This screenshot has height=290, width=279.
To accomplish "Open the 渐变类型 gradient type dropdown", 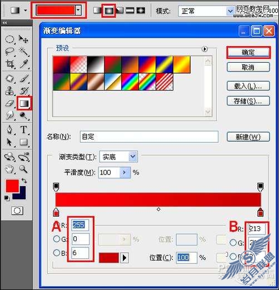I will 133,157.
